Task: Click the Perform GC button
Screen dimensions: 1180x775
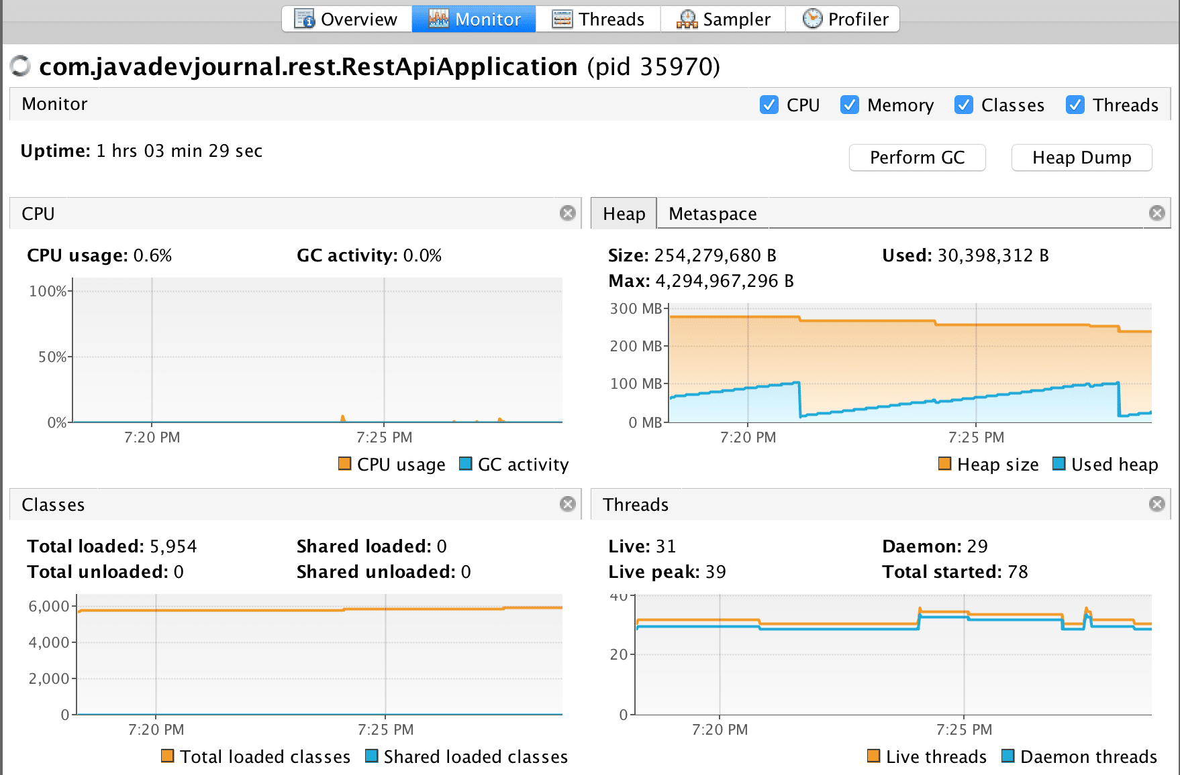Action: pyautogui.click(x=917, y=158)
